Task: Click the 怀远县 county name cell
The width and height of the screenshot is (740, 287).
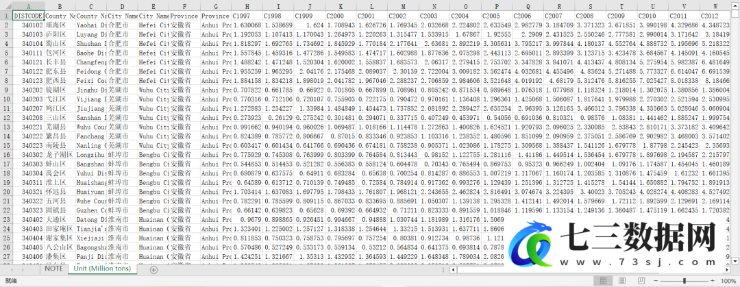Action: point(60,192)
